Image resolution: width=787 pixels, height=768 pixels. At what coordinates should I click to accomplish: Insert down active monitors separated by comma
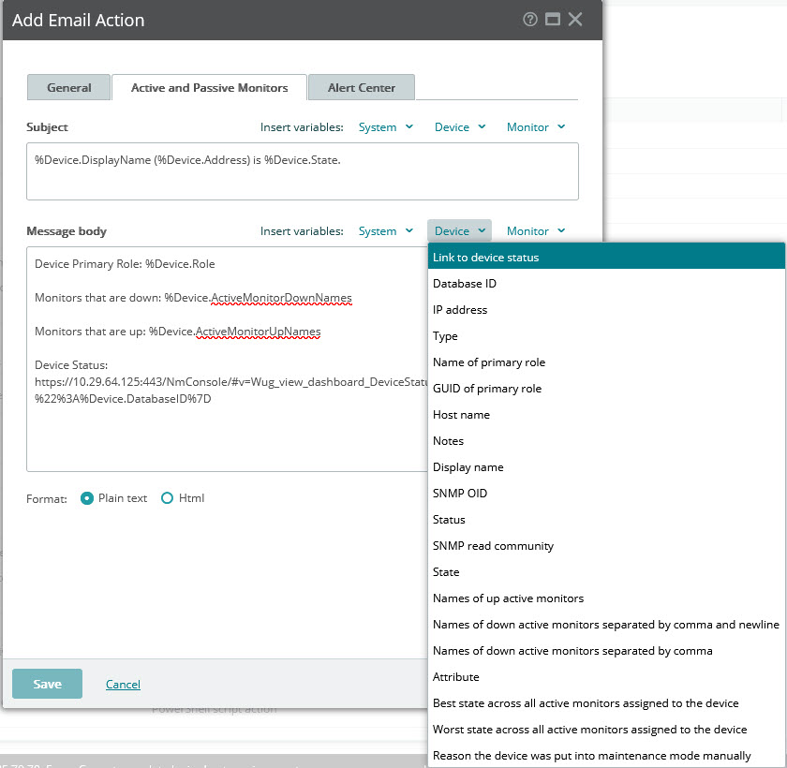[606, 651]
